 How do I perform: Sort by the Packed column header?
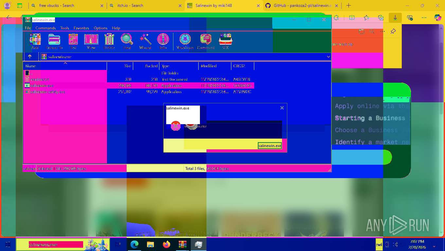146,66
